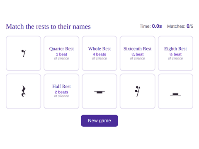Screen dimensions: 199x149
Task: Choose the Whole Rest name card
Action: tap(99, 53)
